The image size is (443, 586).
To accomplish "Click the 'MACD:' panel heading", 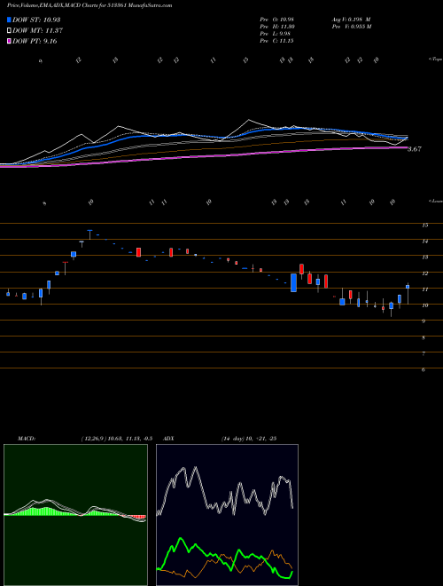I will coord(27,439).
